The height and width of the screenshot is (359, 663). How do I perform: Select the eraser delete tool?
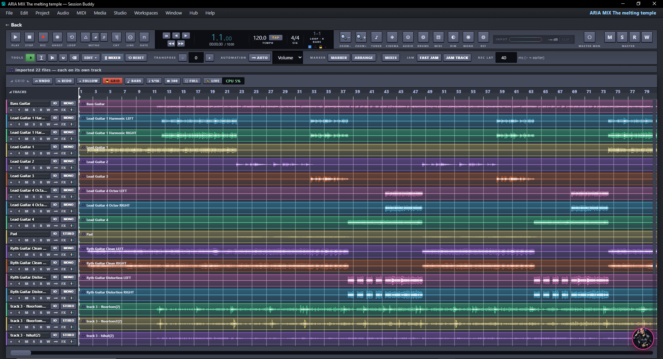pyautogui.click(x=74, y=58)
